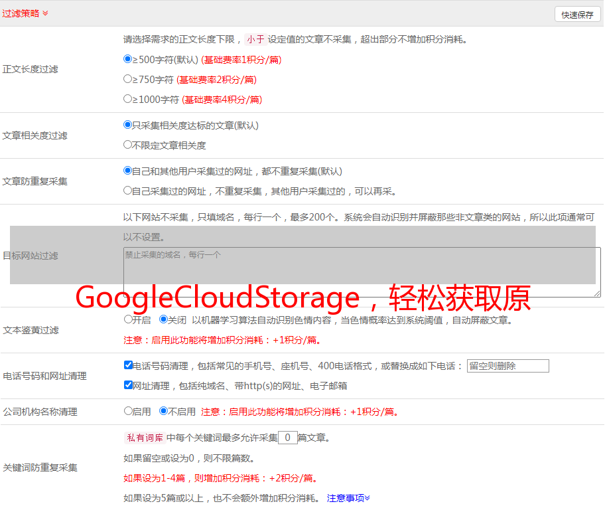Choose 不限定文章相关度 radio option

tap(128, 145)
